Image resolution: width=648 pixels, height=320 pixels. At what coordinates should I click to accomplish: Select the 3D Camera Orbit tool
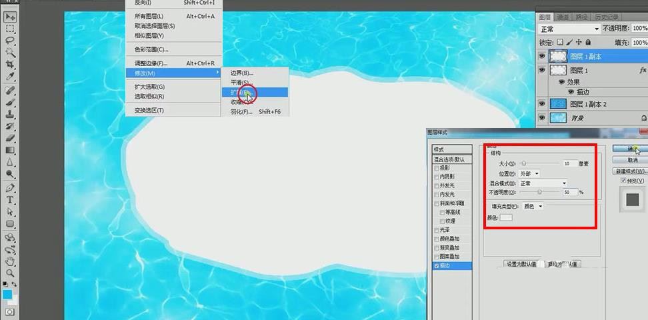(10, 250)
